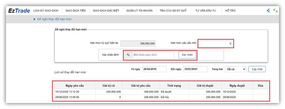Click the Hạn mức ký quỹ hiện tại field
The width and height of the screenshot is (285, 109).
pyautogui.click(x=138, y=44)
